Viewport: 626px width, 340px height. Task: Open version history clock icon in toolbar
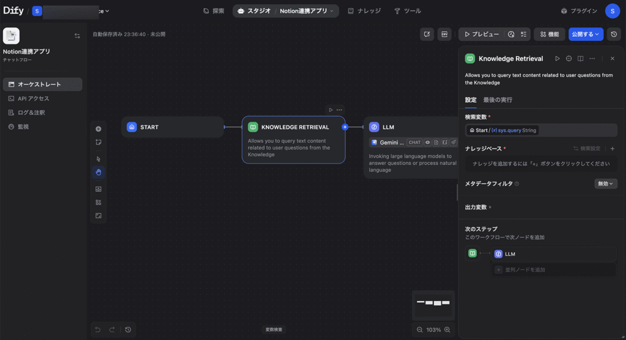614,34
